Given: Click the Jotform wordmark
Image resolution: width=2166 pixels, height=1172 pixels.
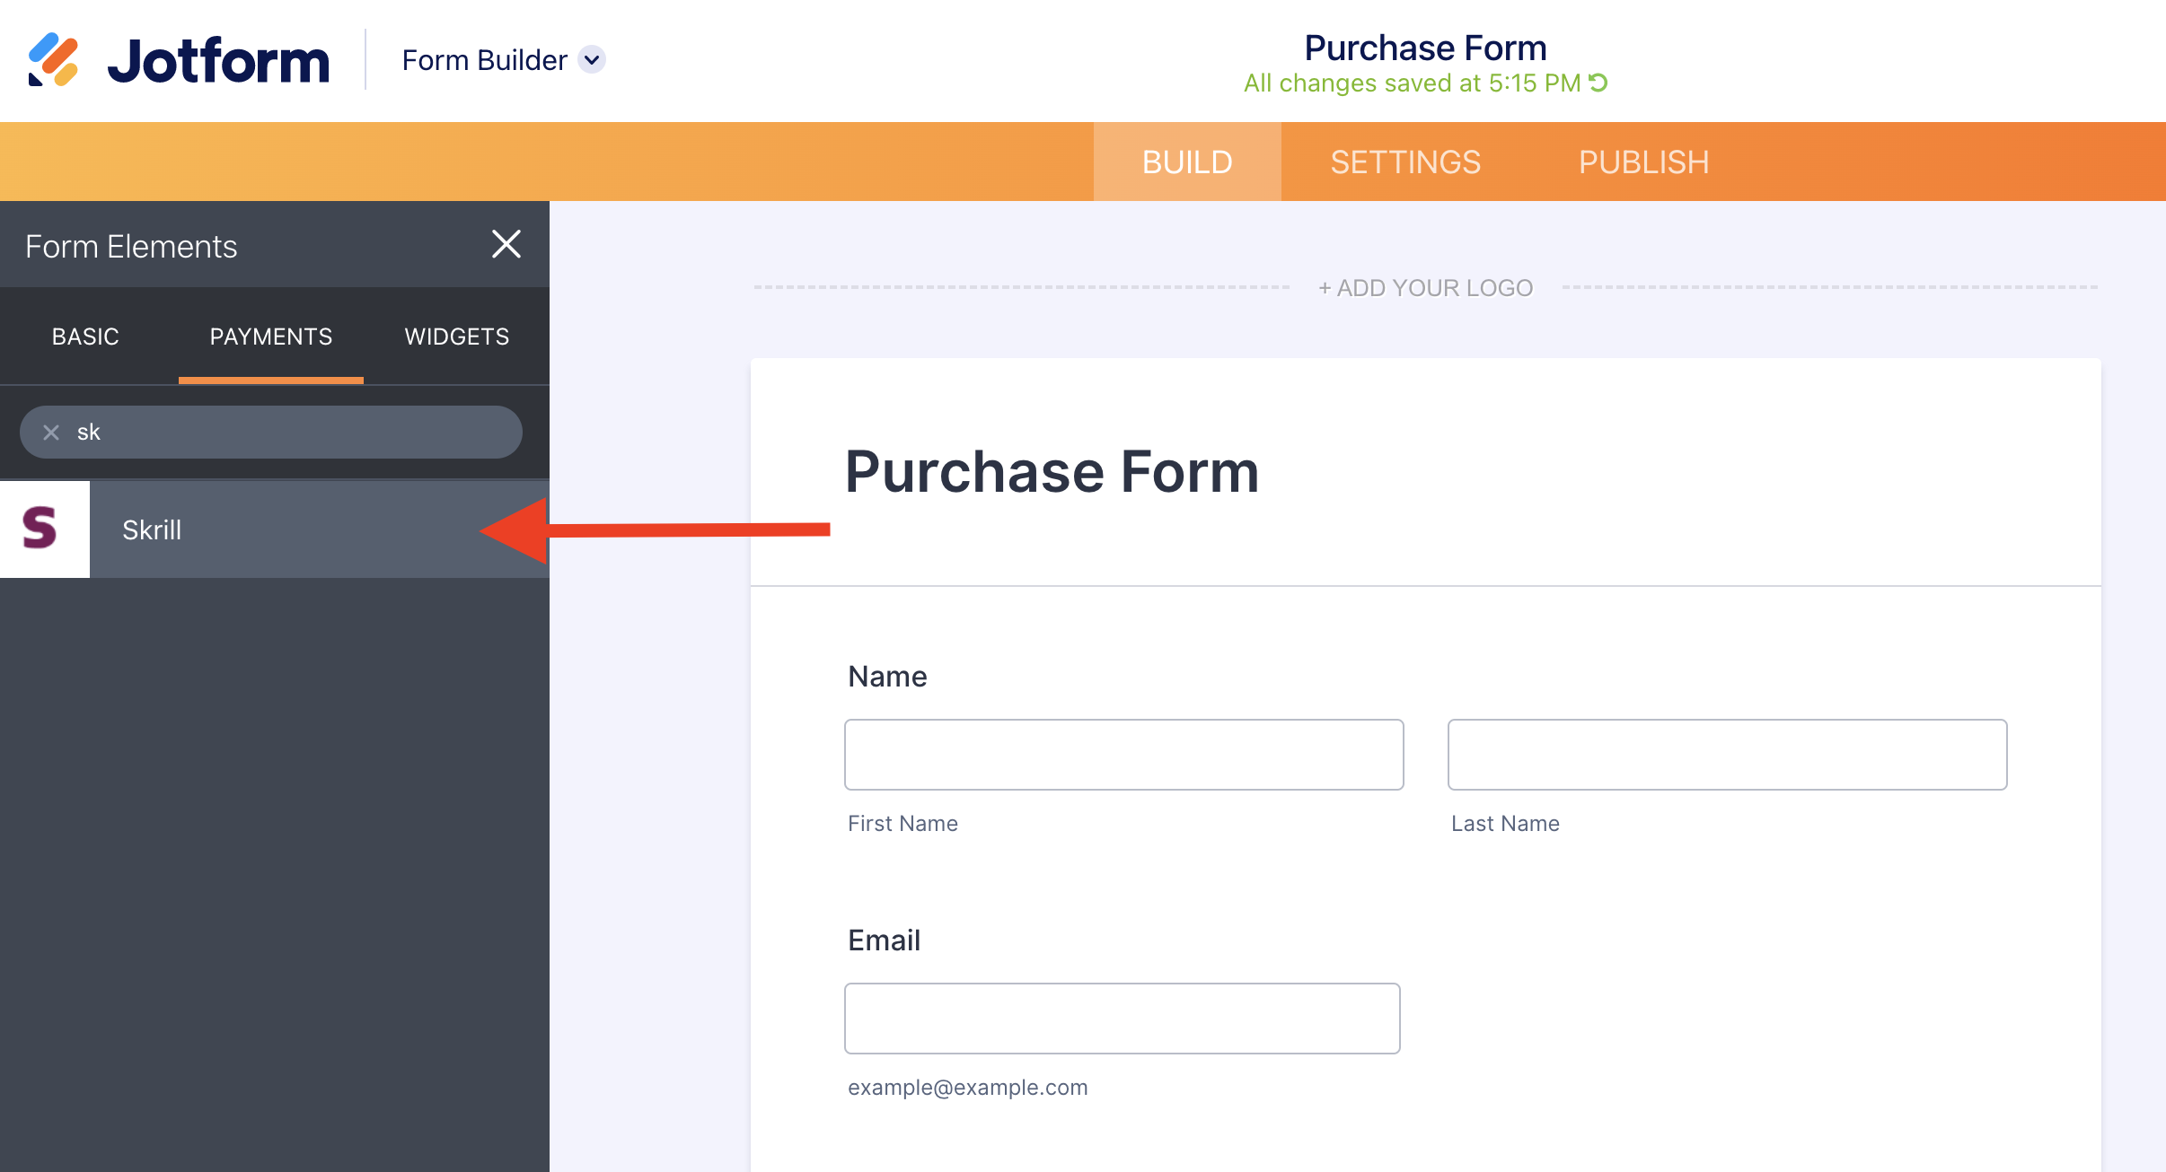Looking at the screenshot, I should (218, 60).
